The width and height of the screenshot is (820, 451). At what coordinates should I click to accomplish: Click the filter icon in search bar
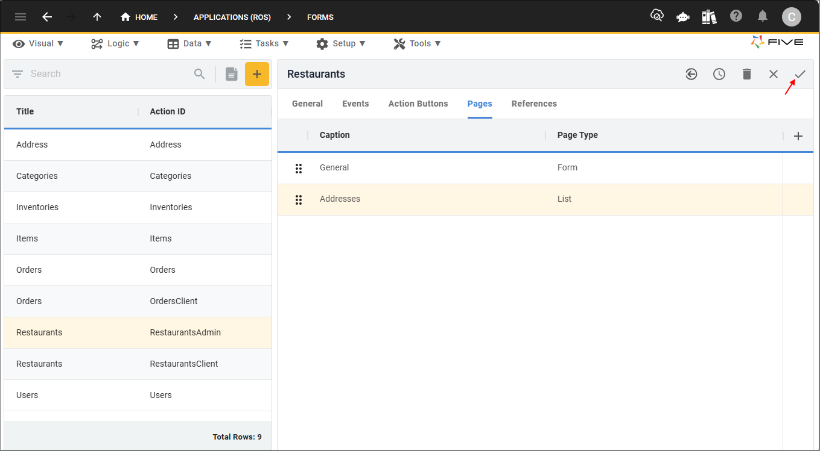(17, 74)
